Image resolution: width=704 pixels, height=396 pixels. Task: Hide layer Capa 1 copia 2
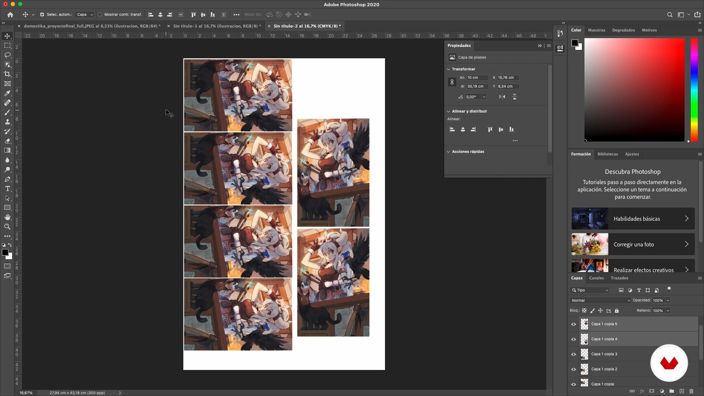pyautogui.click(x=573, y=369)
